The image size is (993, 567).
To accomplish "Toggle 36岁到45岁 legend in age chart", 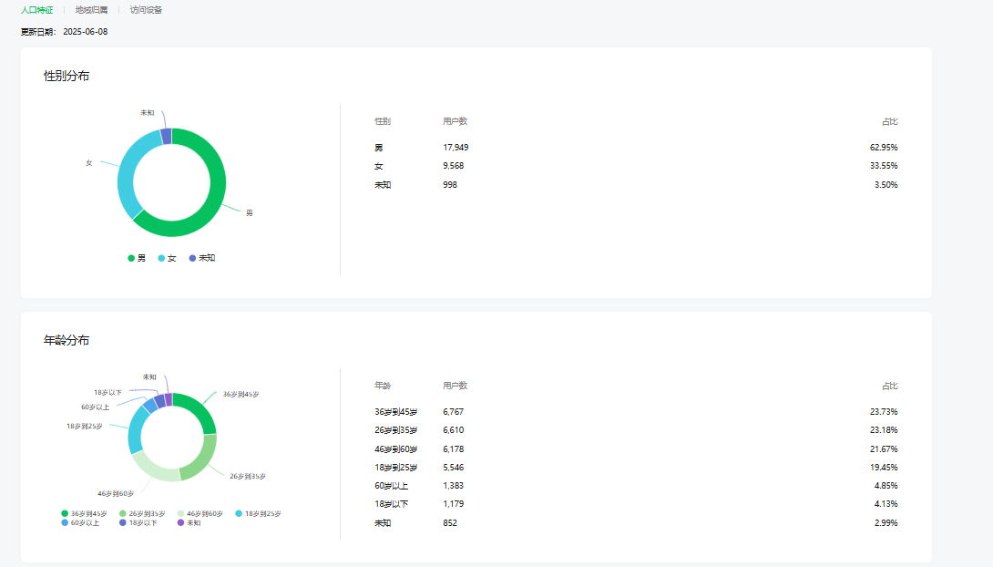I will (84, 514).
